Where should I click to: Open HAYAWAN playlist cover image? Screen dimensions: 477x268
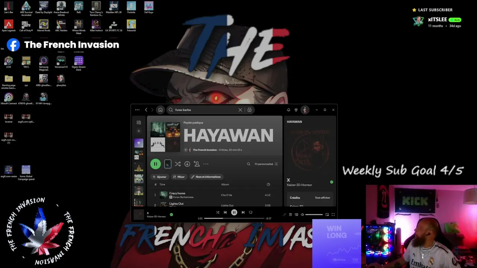pos(165,137)
